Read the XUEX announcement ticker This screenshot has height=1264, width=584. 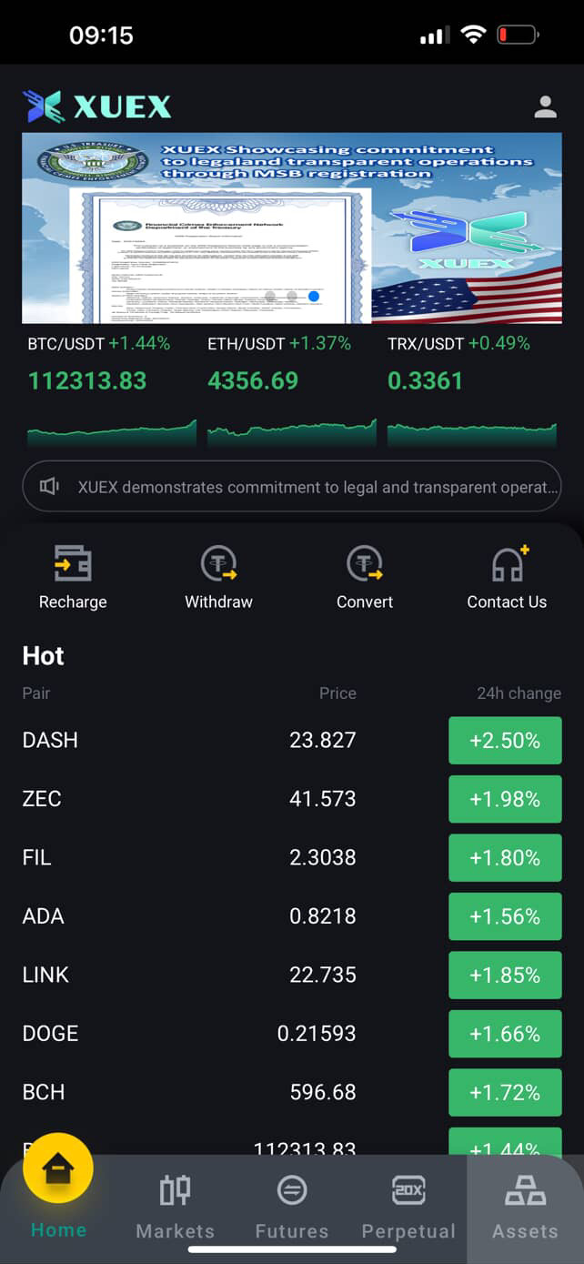[317, 487]
